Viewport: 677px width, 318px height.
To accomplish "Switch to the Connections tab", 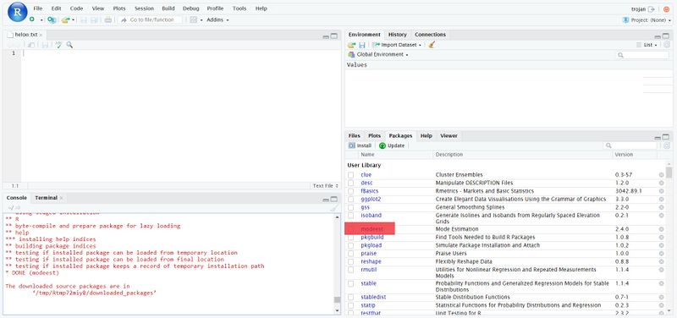I will pyautogui.click(x=430, y=35).
